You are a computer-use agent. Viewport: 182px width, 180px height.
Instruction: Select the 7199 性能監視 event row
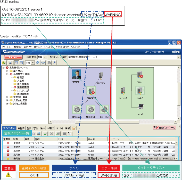89,158
